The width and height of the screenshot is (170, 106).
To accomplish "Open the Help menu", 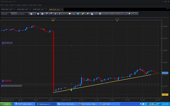I will 40,5.
